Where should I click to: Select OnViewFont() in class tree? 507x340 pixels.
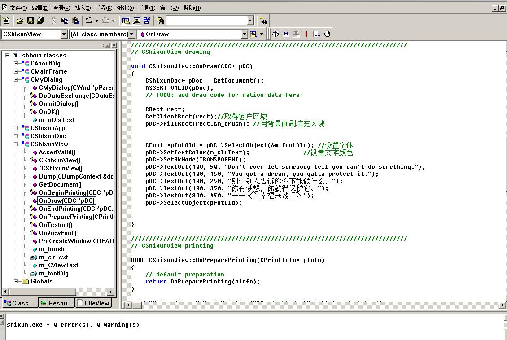click(57, 233)
